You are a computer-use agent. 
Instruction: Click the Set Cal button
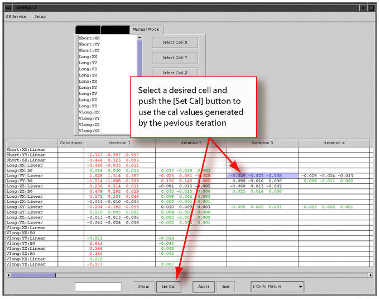pos(169,287)
